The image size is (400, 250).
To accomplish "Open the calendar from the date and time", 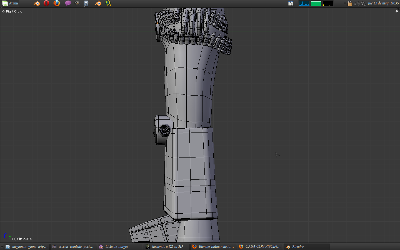I will pyautogui.click(x=383, y=3).
